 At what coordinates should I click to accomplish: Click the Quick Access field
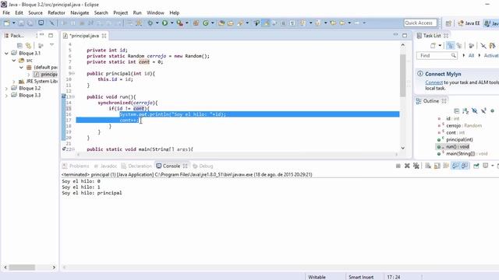click(420, 23)
